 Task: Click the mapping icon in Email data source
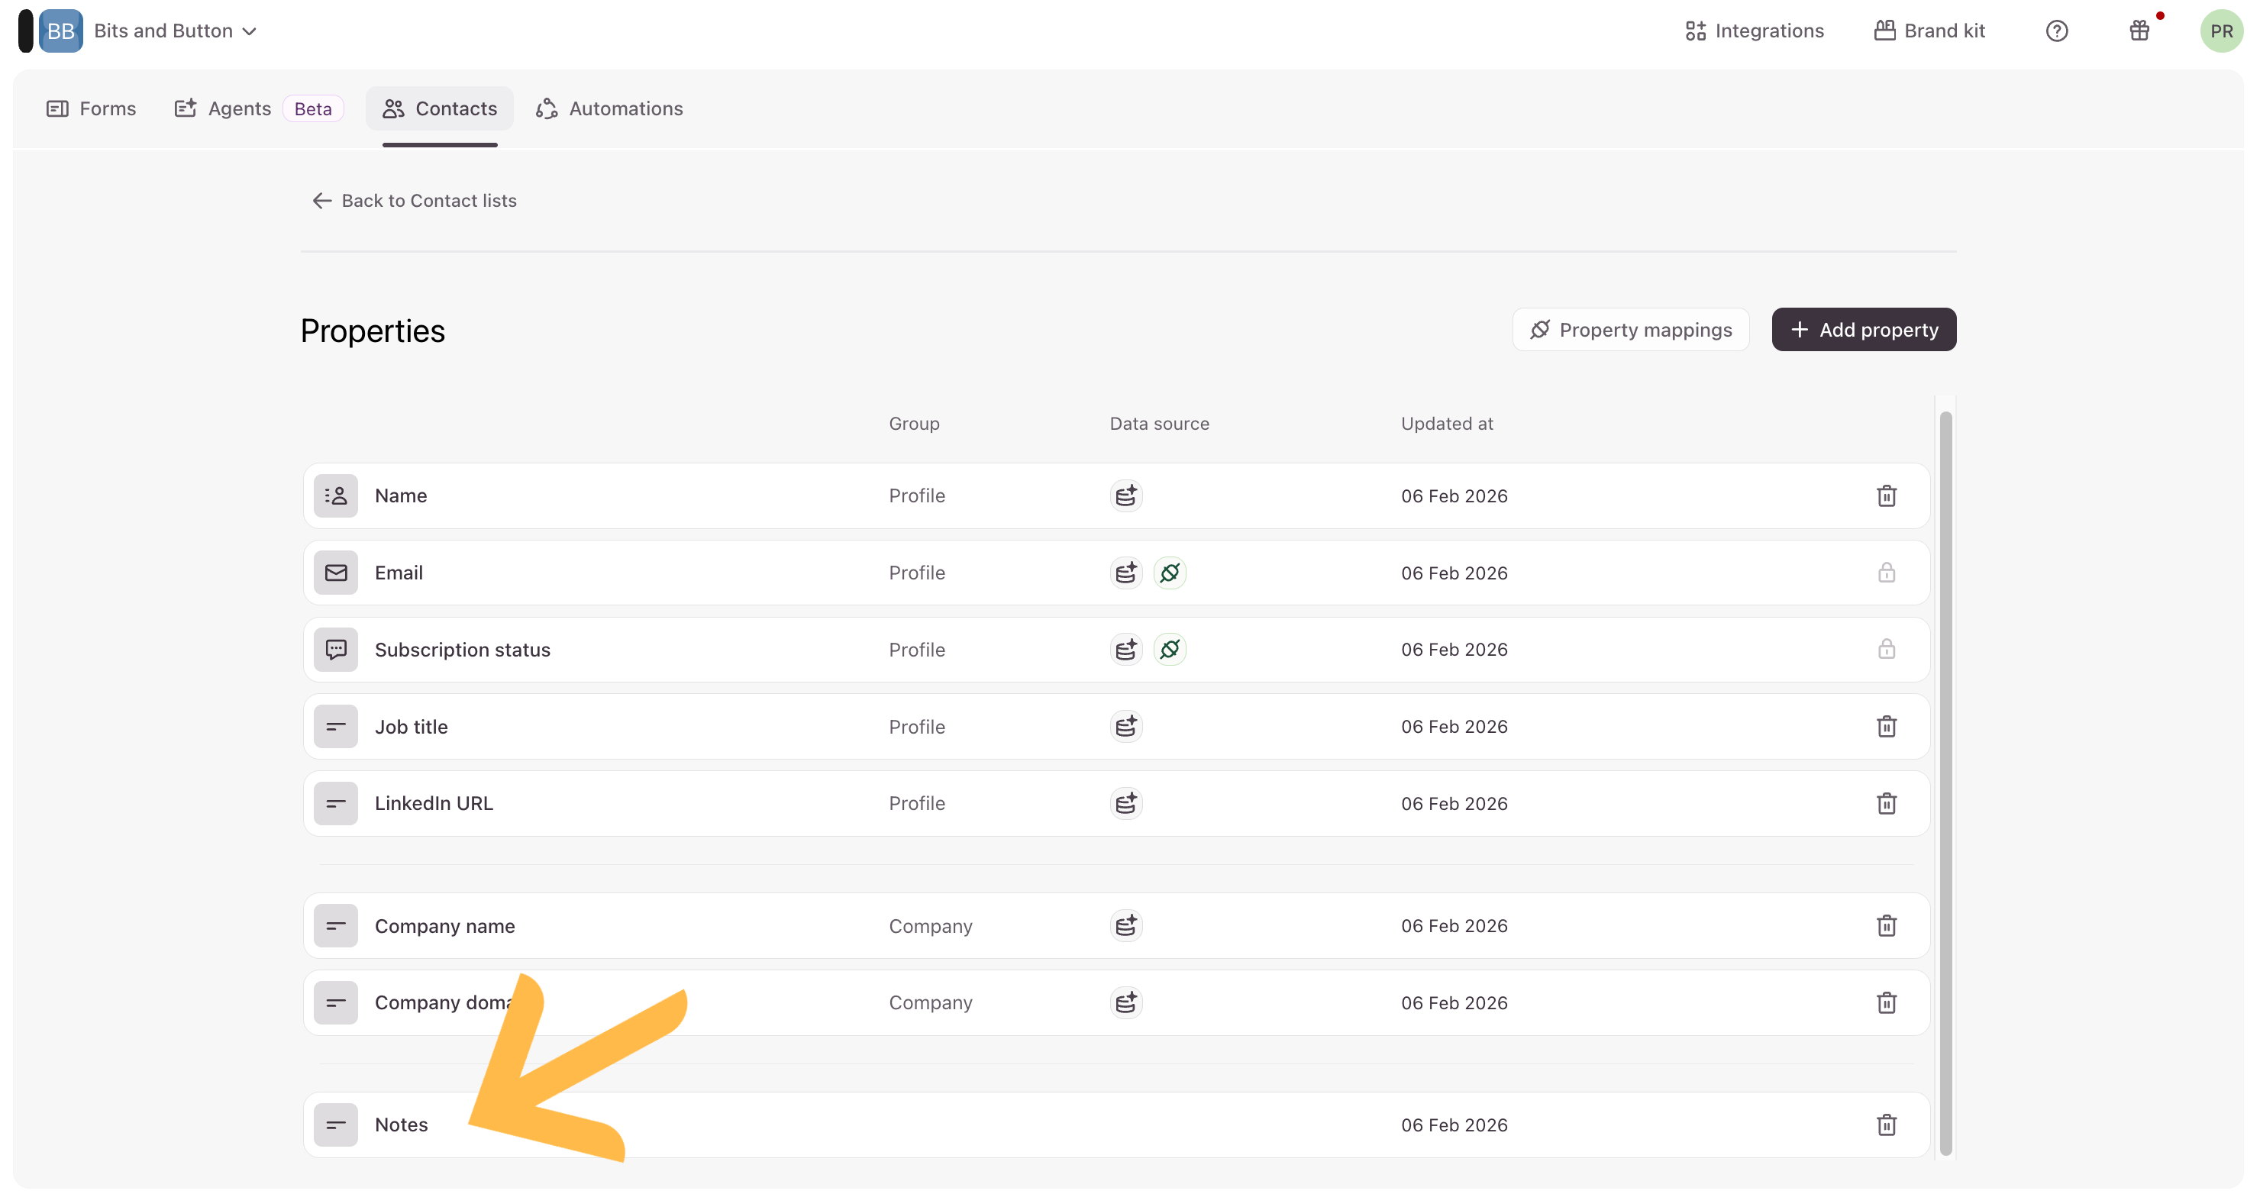coord(1170,573)
